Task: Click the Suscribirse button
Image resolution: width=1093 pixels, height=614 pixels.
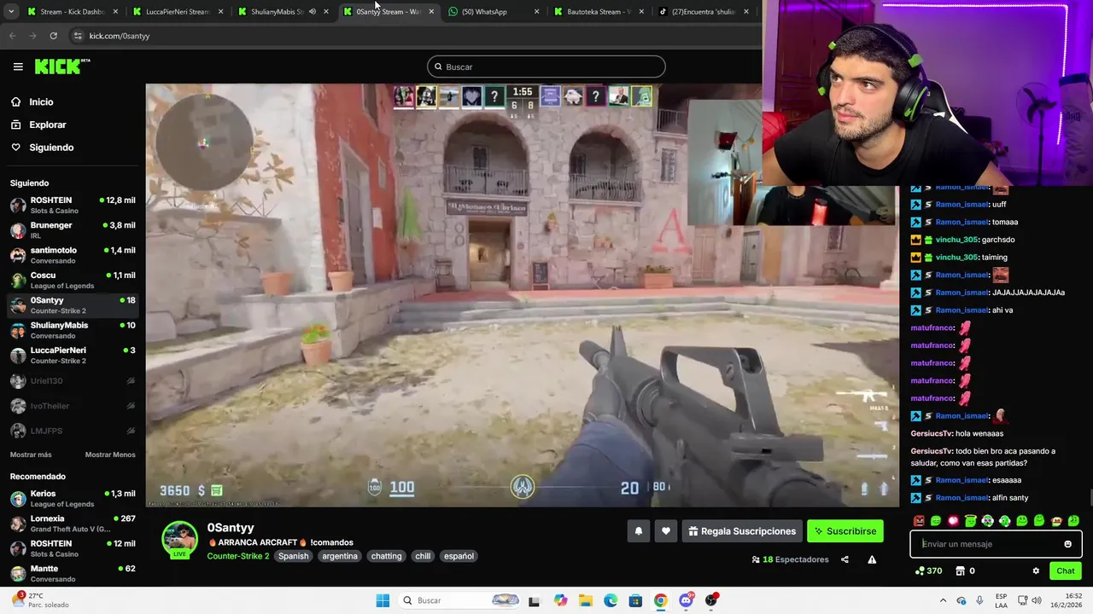Action: (845, 531)
